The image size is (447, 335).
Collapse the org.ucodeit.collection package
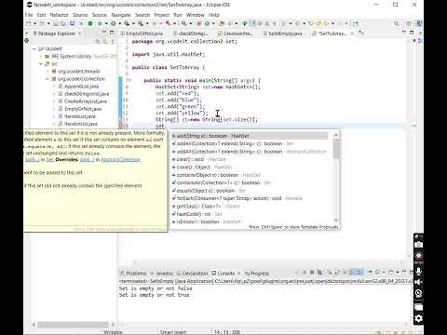coord(47,79)
